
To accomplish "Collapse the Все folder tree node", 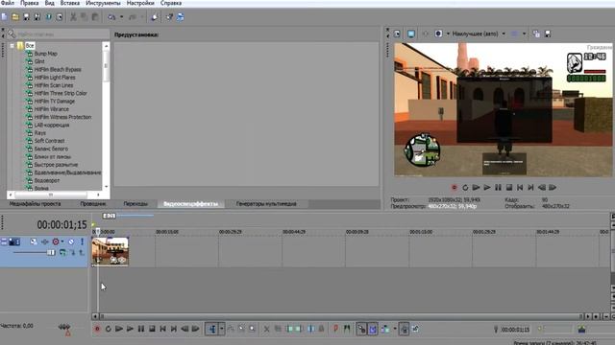I will click(x=12, y=46).
